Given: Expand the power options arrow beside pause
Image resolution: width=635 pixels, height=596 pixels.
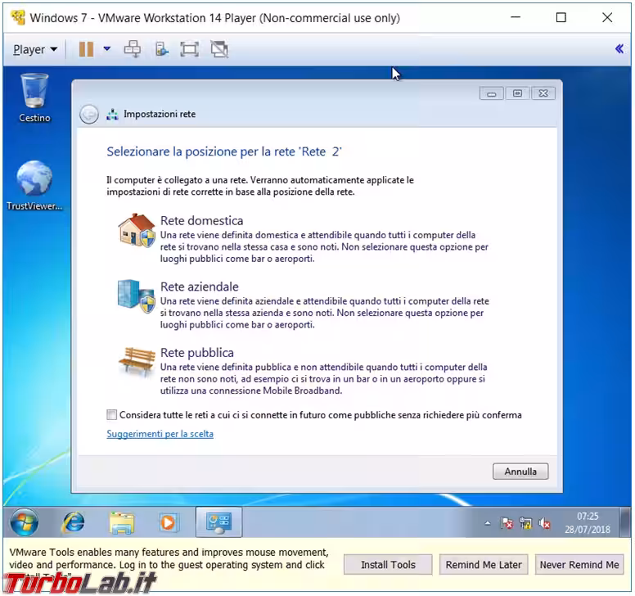Looking at the screenshot, I should pyautogui.click(x=106, y=49).
